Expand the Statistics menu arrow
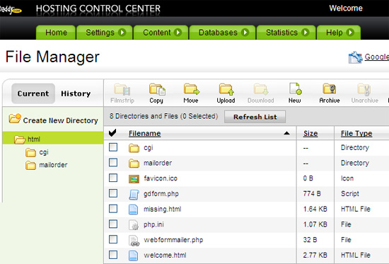 tap(305, 33)
